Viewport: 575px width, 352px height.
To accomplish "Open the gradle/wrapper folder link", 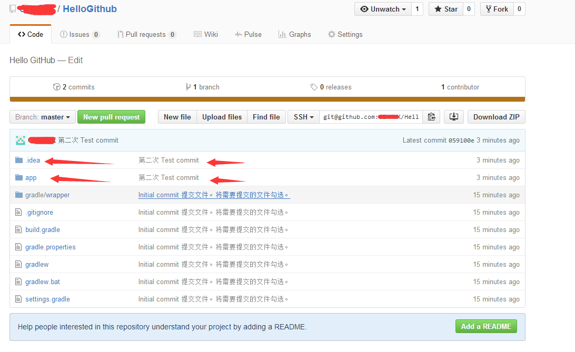I will coord(47,195).
